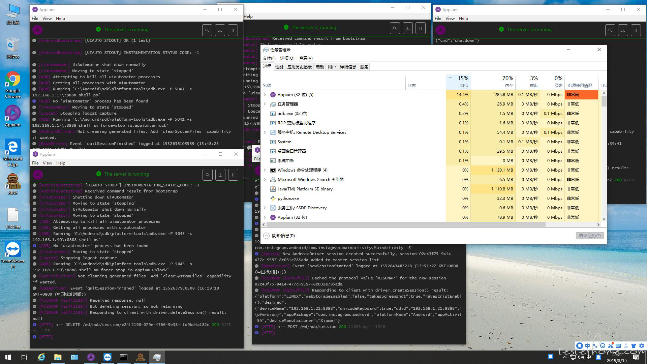Click search logs icon in top-left Appium window
This screenshot has width=647, height=364.
point(207,30)
